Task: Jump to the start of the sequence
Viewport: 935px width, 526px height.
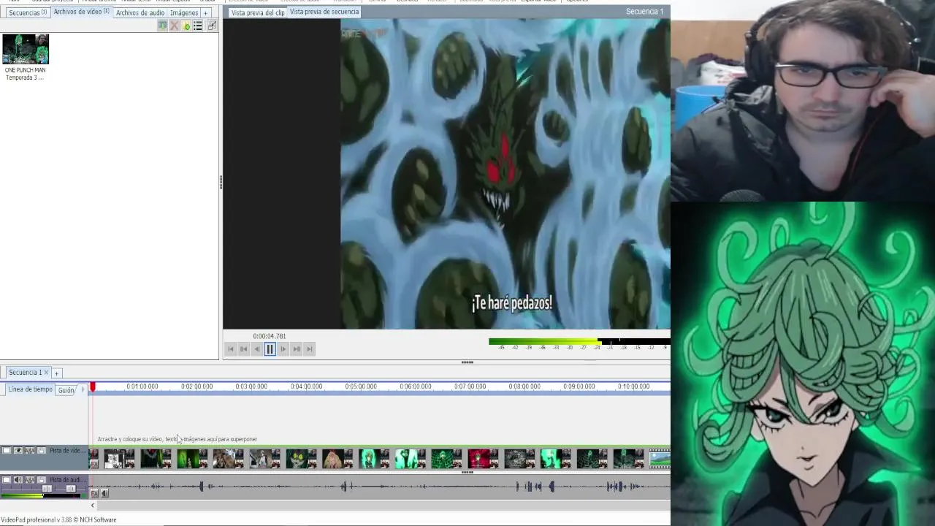Action: tap(230, 349)
